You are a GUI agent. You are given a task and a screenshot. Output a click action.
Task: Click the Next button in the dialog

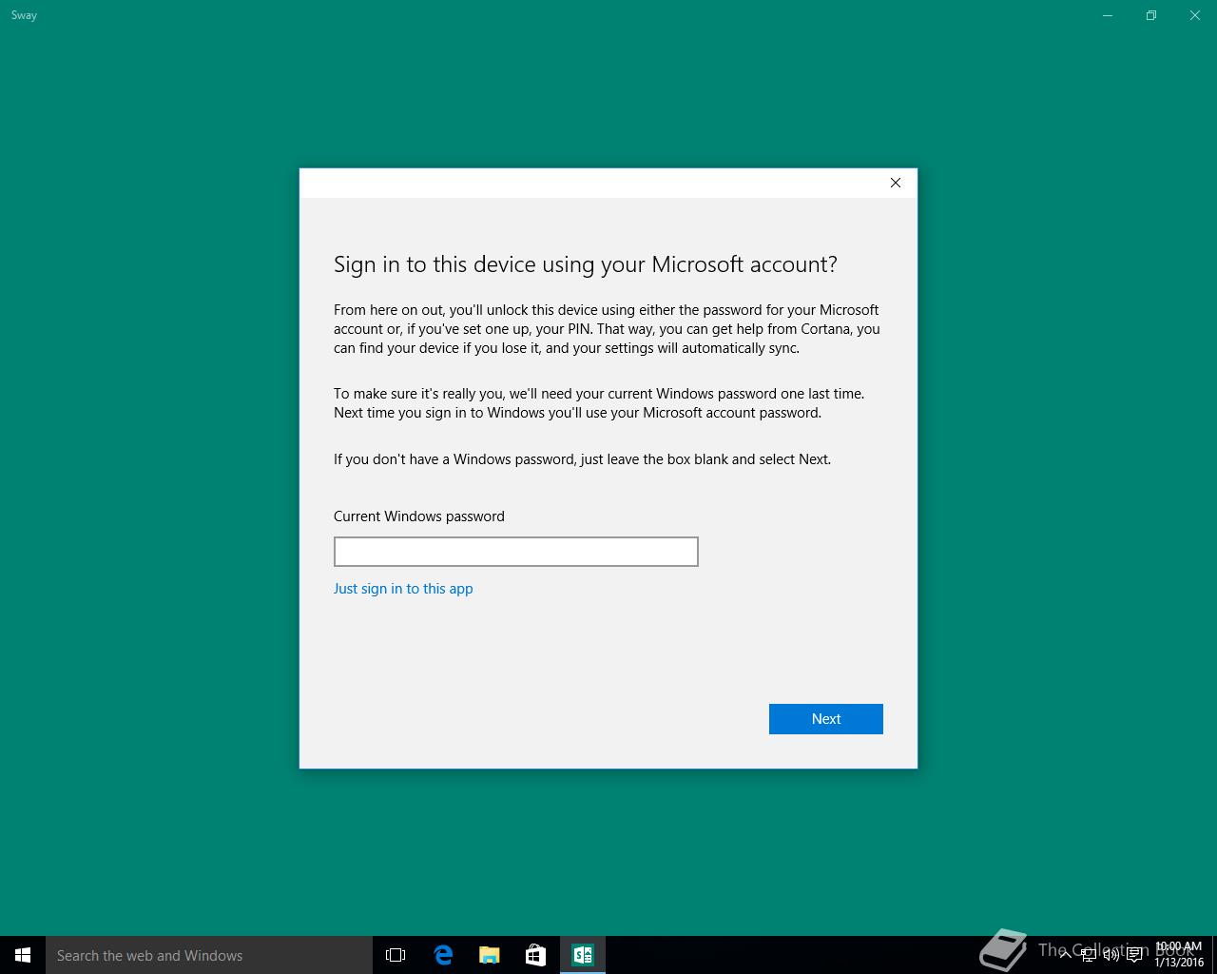coord(826,719)
